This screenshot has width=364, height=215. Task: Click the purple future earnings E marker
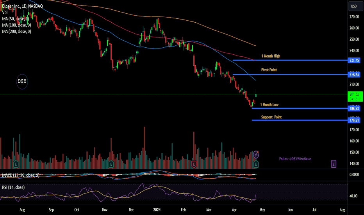(x=334, y=164)
